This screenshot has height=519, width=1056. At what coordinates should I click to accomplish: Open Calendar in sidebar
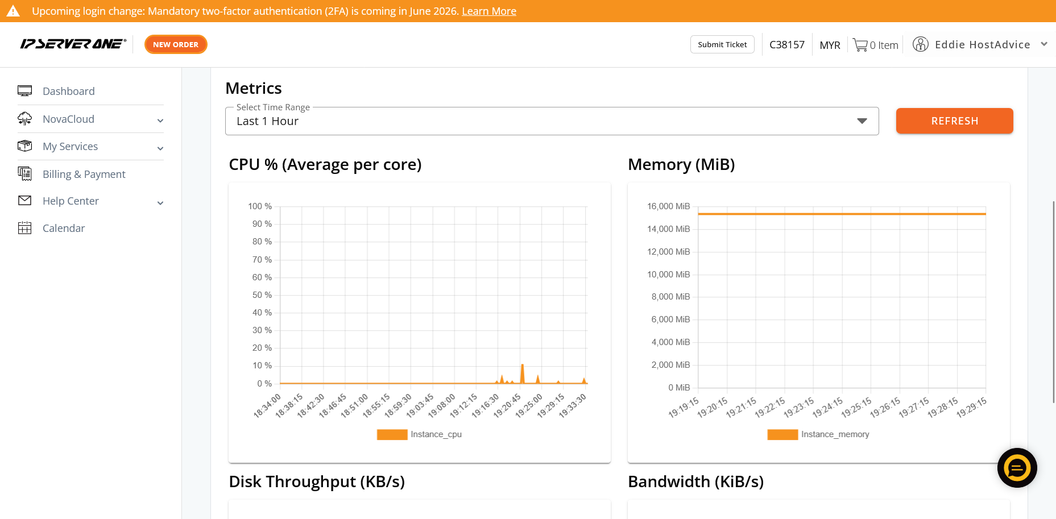(64, 228)
